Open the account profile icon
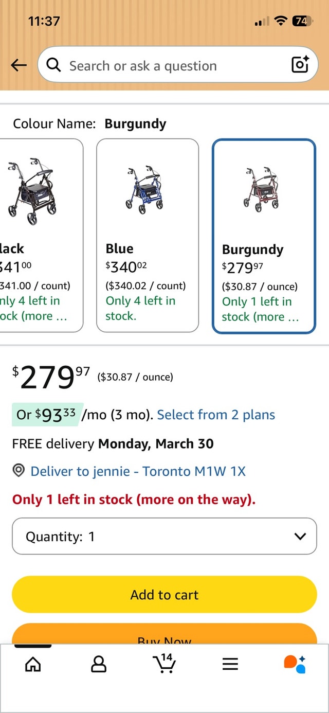 (98, 664)
